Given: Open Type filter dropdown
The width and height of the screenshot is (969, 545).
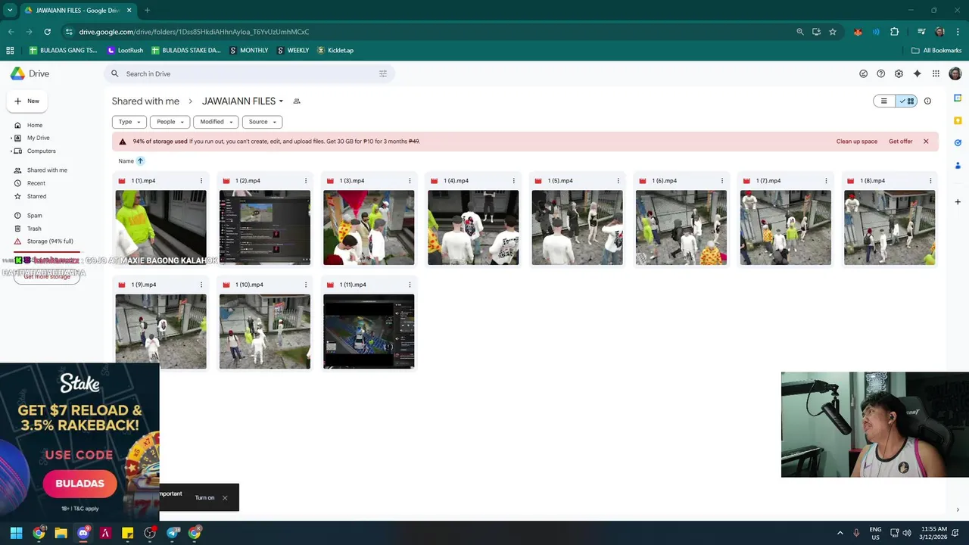Looking at the screenshot, I should [129, 122].
